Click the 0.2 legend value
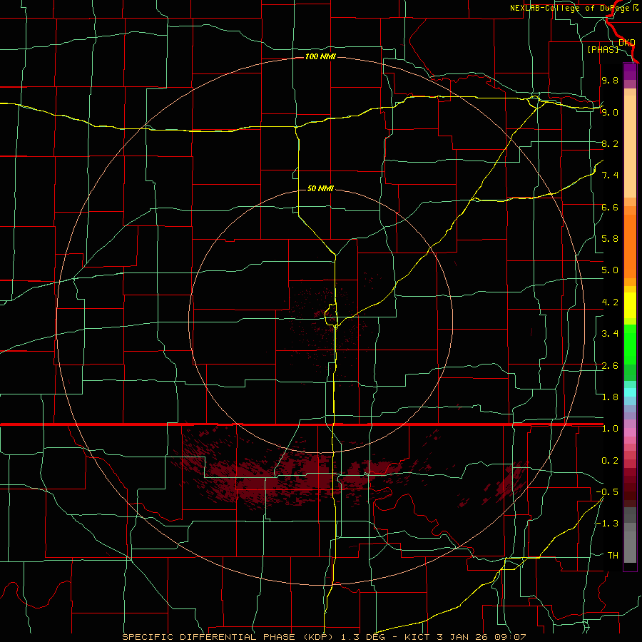Image resolution: width=642 pixels, height=642 pixels. pos(610,461)
